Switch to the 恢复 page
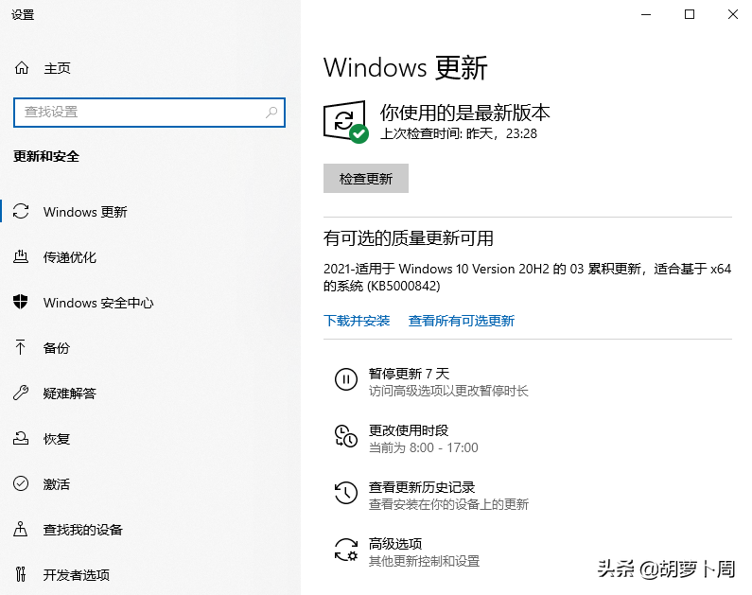 click(57, 439)
